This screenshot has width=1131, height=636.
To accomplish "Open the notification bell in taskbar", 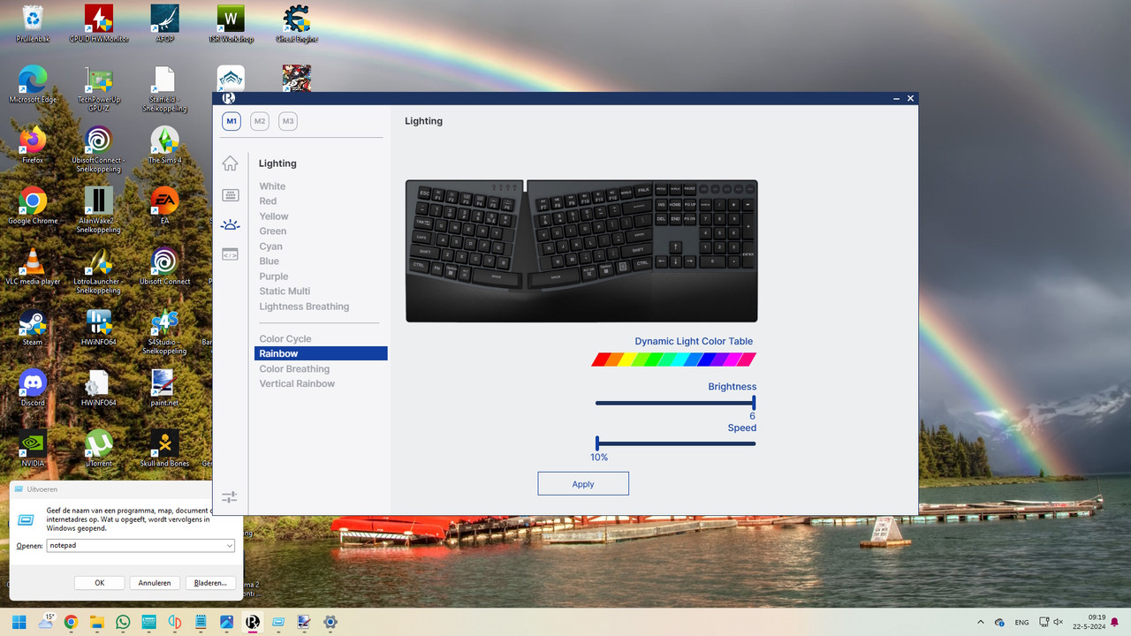I will (x=1114, y=622).
